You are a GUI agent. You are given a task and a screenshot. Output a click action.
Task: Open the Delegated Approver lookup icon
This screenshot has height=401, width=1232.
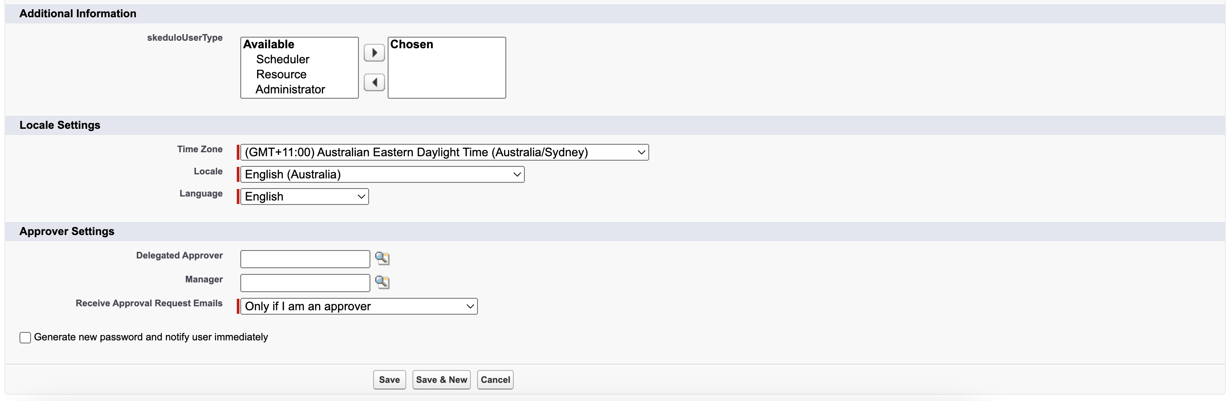pyautogui.click(x=381, y=258)
